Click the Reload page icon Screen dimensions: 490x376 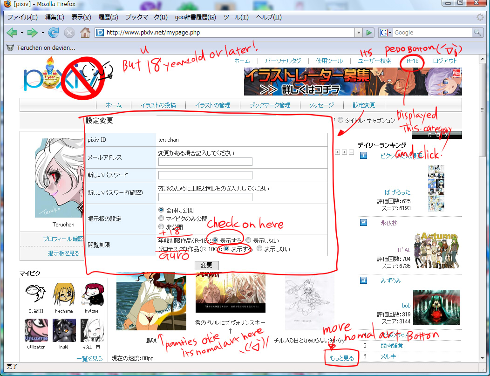coord(54,33)
